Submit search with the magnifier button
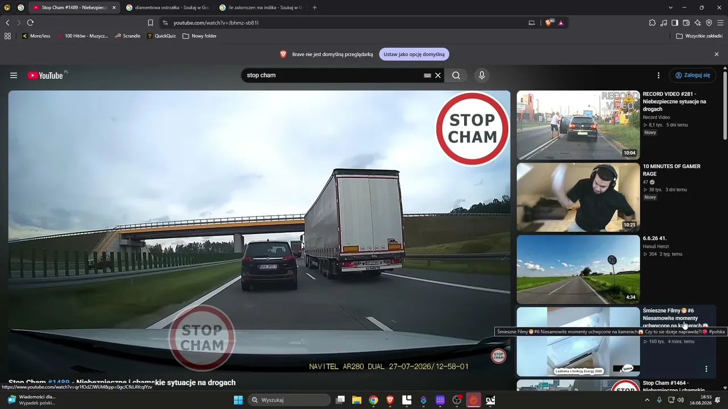728x409 pixels. tap(456, 76)
